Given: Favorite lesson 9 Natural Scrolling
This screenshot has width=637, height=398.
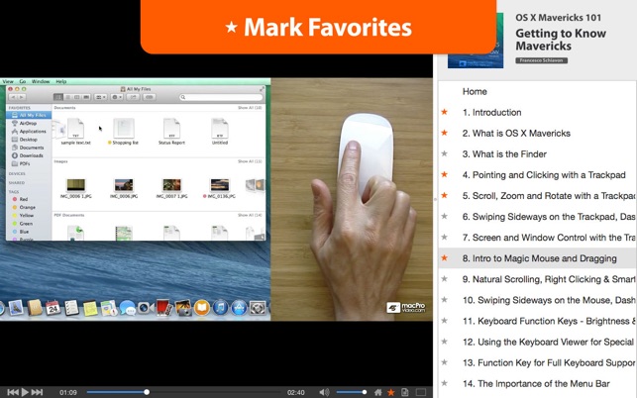Looking at the screenshot, I should [x=445, y=279].
